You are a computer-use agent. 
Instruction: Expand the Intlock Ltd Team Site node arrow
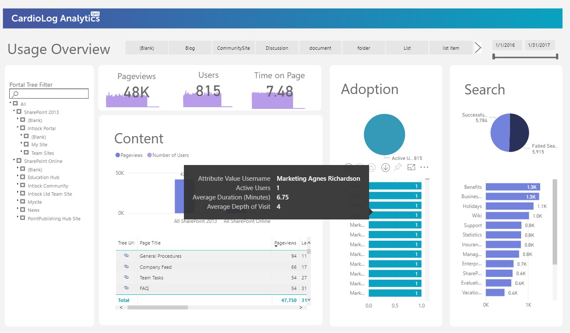click(18, 193)
